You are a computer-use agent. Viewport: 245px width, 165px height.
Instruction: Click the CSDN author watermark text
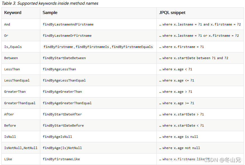click(222, 160)
